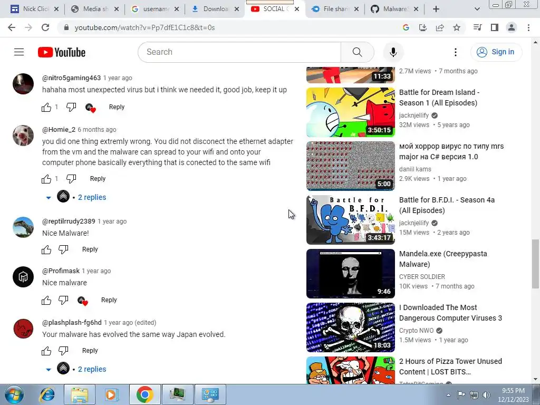
Task: Open the Windows Start menu
Action: click(x=14, y=394)
